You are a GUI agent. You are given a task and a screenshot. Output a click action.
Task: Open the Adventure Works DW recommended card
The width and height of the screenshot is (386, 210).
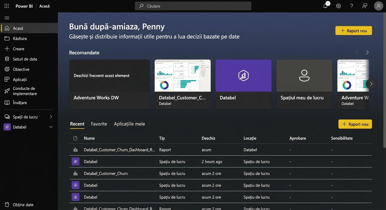pos(110,84)
